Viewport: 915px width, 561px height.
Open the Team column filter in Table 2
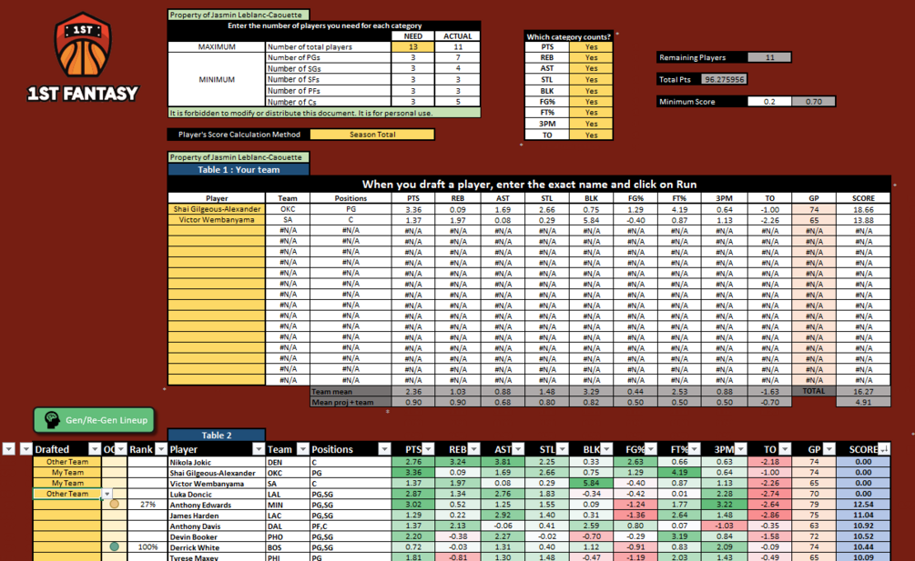pos(302,449)
